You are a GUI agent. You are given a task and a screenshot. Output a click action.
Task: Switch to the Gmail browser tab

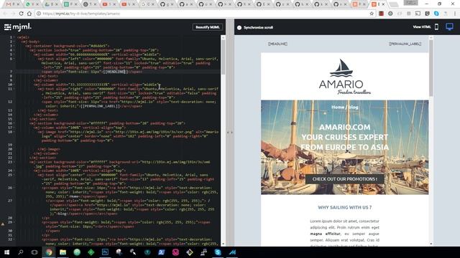(11, 4)
